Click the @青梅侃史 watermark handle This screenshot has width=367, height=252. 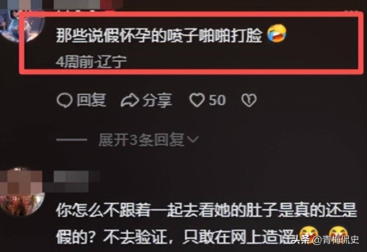(x=336, y=240)
